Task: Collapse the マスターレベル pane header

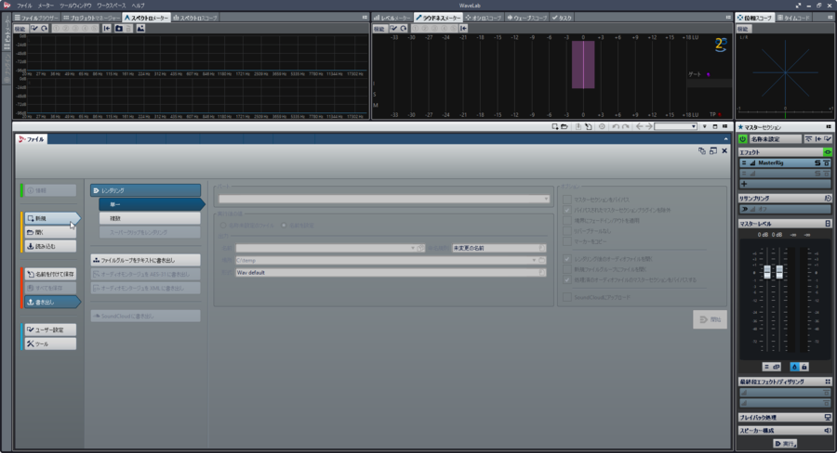Action: coord(785,224)
